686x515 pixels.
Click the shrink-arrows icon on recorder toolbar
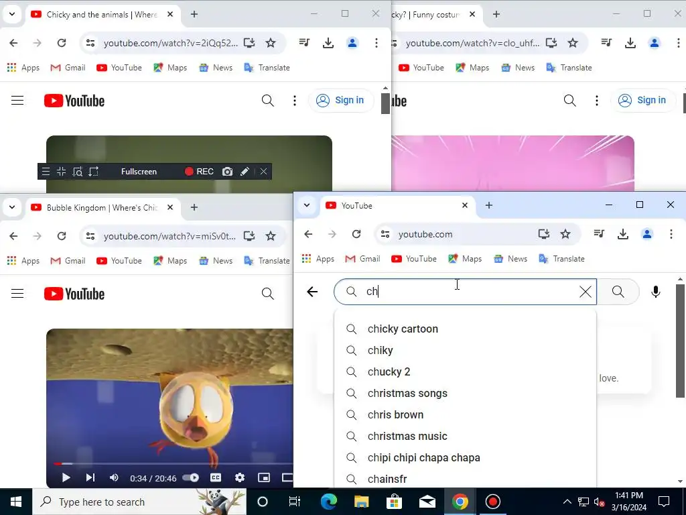tap(61, 172)
